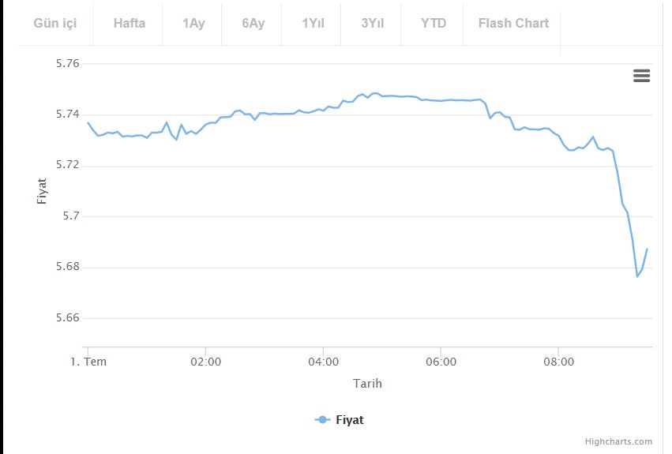
Task: Click the 06:00 x-axis time label
Action: coord(441,362)
